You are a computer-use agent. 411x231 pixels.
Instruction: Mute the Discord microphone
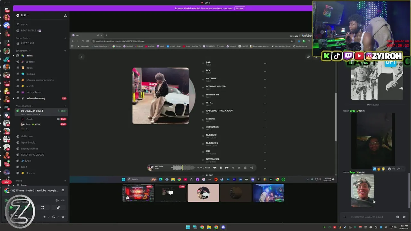(45, 217)
